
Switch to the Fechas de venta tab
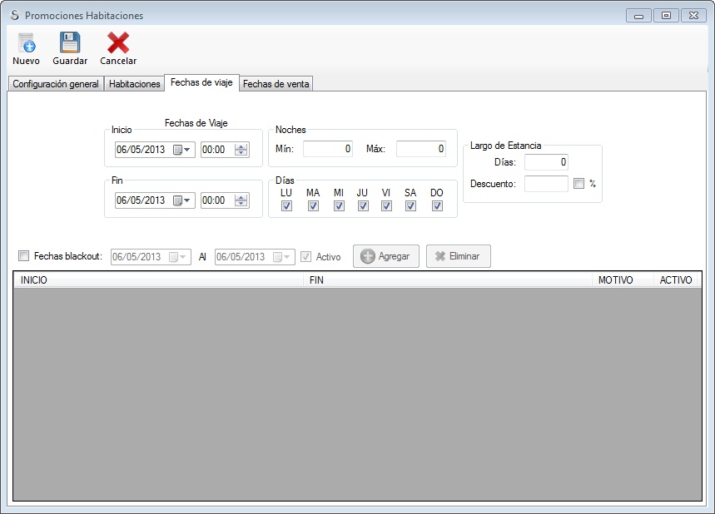tap(276, 84)
